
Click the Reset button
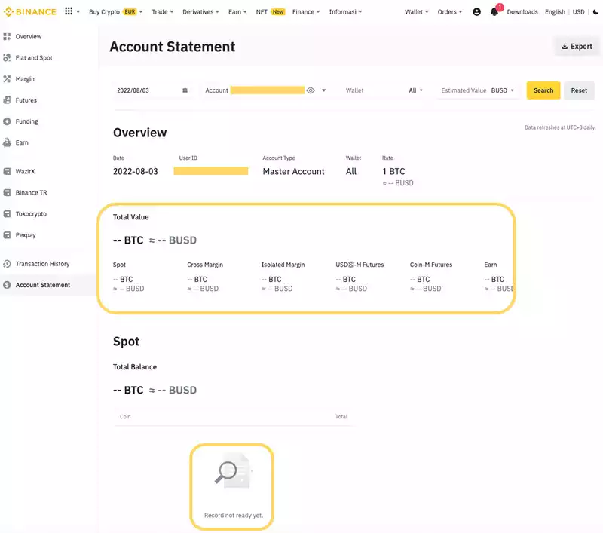pos(579,90)
